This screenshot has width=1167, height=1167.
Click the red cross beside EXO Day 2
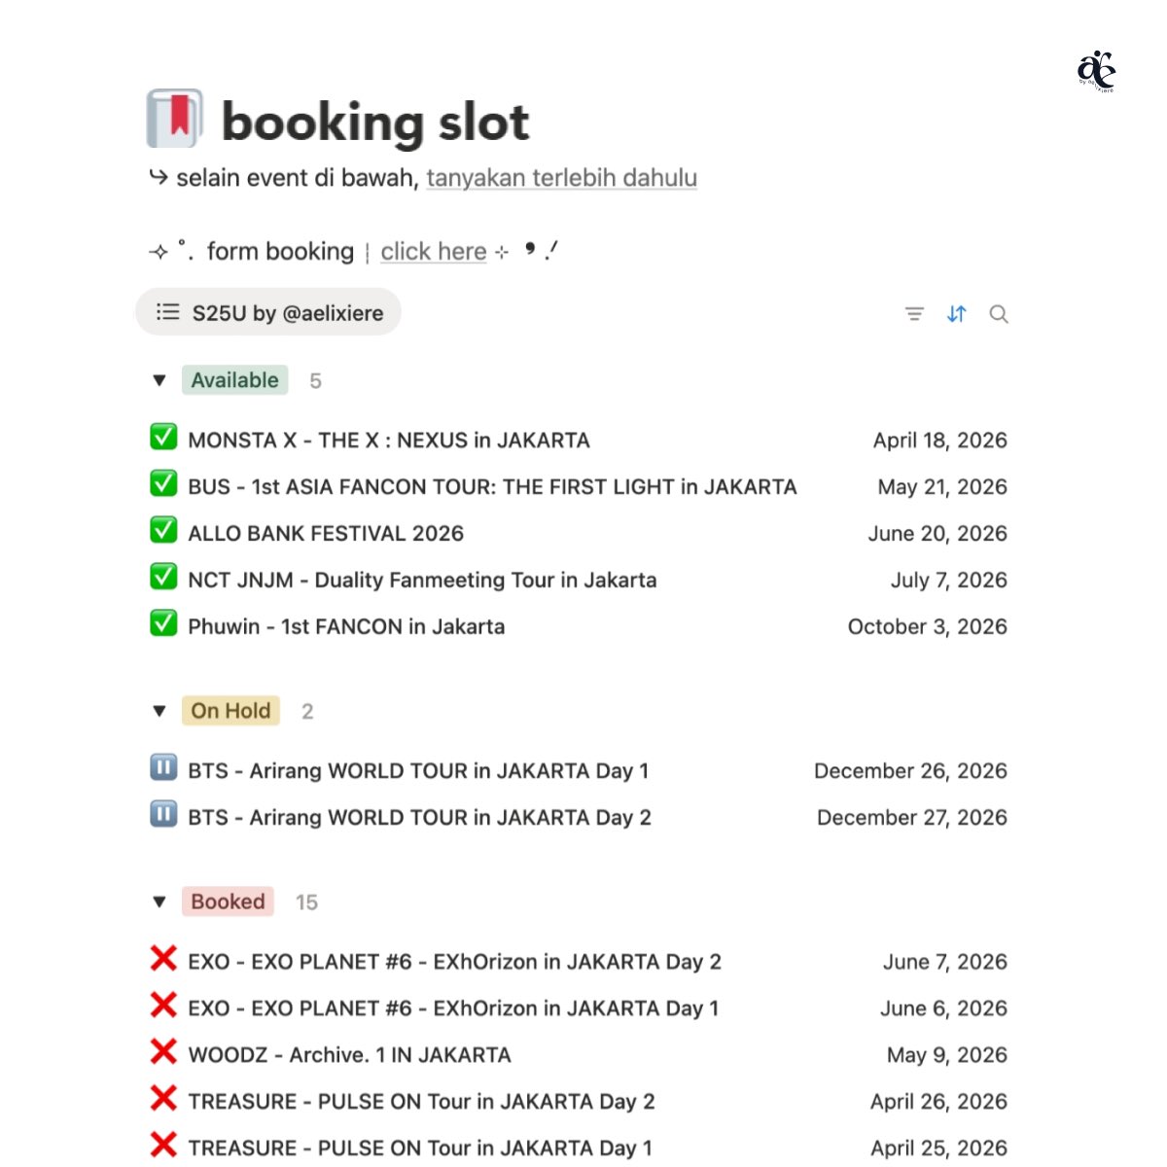[163, 959]
